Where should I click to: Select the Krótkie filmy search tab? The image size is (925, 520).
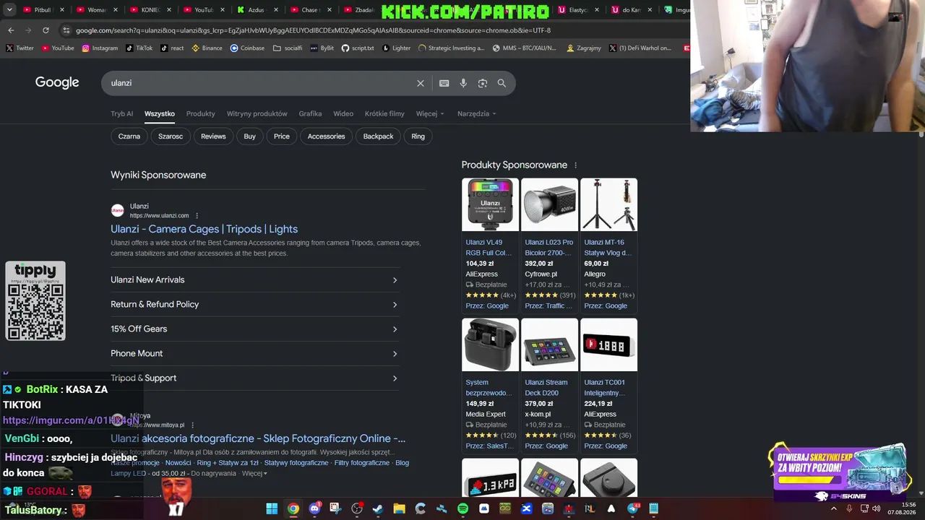coord(384,113)
